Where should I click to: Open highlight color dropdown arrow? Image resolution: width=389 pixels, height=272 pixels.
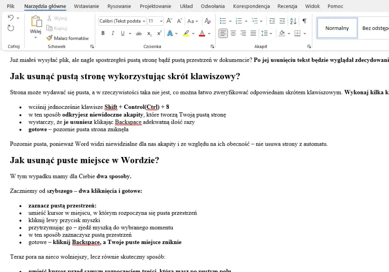193,33
